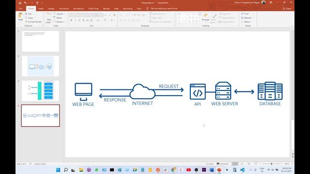Image resolution: width=310 pixels, height=174 pixels.
Task: Select slide 3 thumbnail
Action: click(40, 91)
